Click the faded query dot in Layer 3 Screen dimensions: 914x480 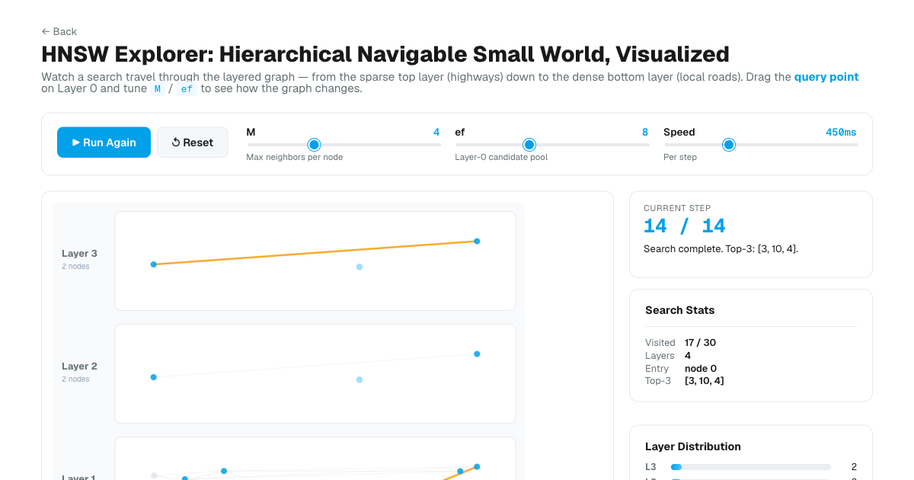(360, 267)
